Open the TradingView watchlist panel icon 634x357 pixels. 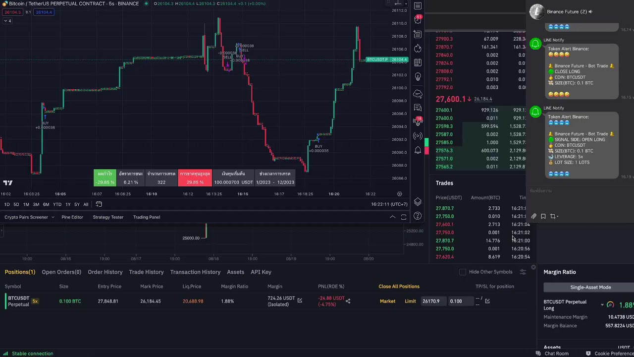click(418, 6)
